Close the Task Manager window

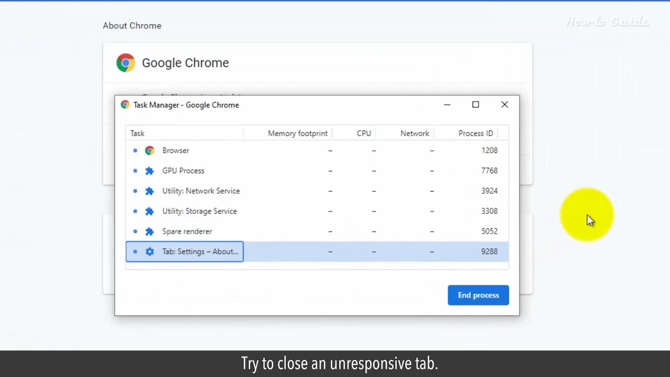coord(505,105)
